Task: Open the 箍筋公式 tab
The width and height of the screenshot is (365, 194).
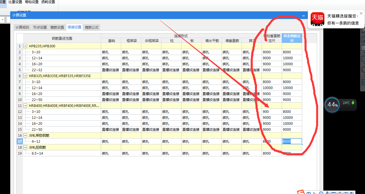Action: point(92,28)
